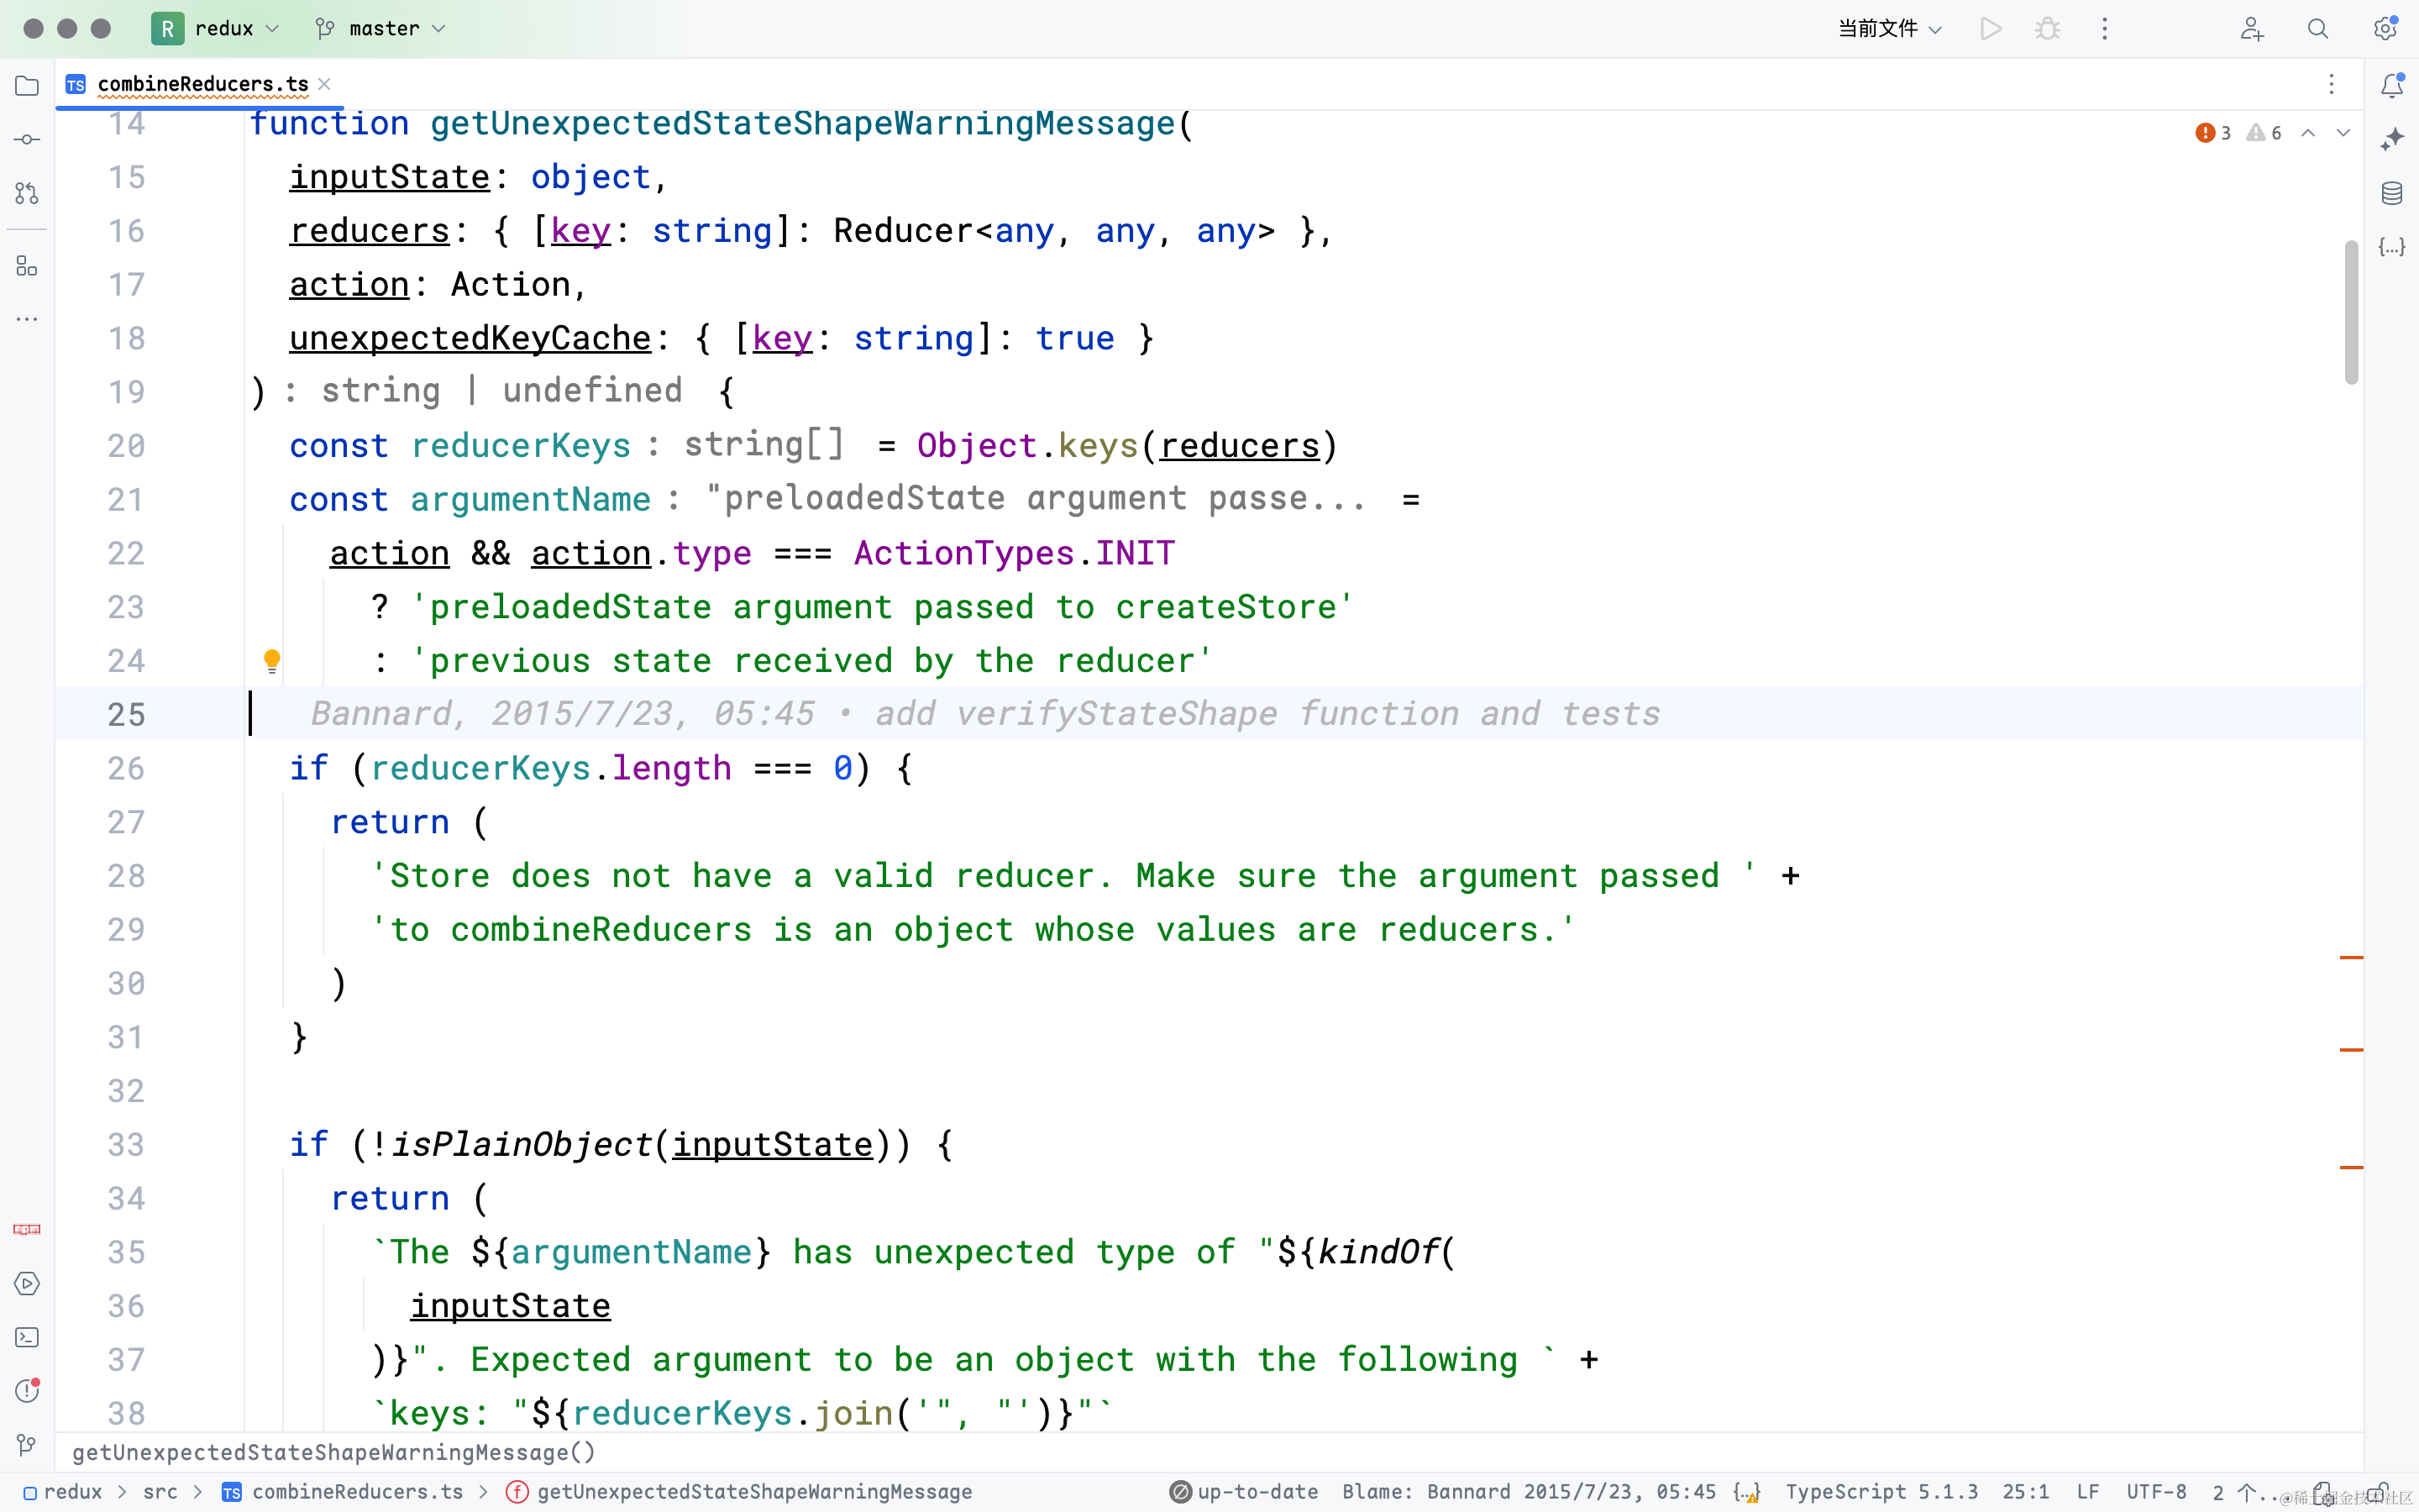Open line separator LF selector
This screenshot has width=2419, height=1512.
2087,1491
